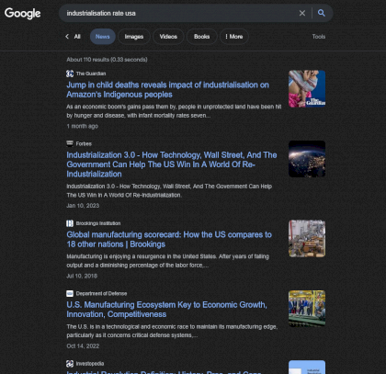This screenshot has width=386, height=374.
Task: Click the 'Jan 10, 2023' date
Action: tap(83, 206)
